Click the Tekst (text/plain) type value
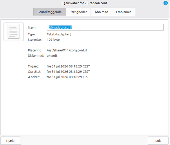 (x=59, y=34)
